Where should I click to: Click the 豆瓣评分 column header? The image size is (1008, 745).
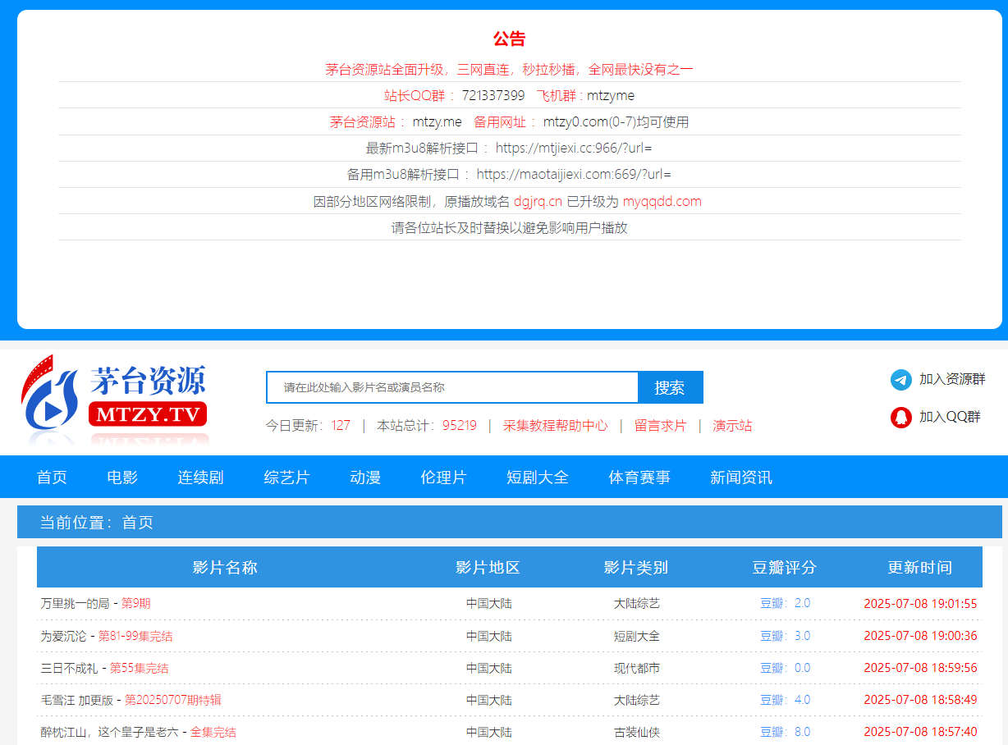coord(784,568)
